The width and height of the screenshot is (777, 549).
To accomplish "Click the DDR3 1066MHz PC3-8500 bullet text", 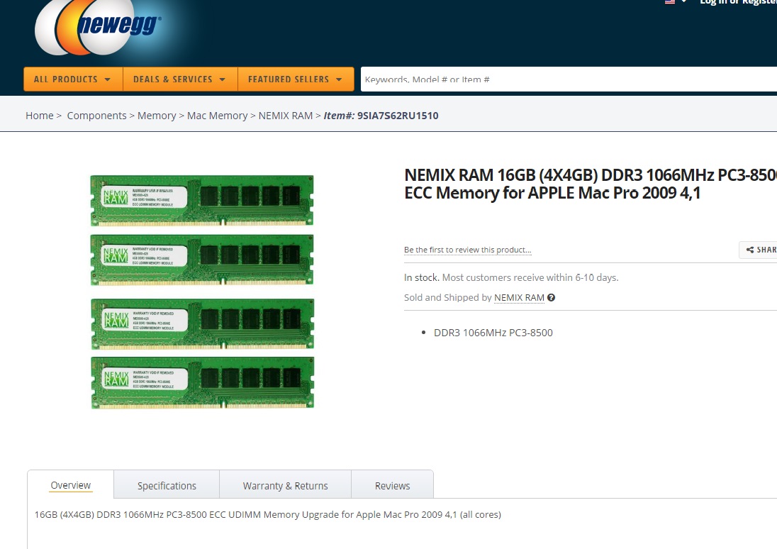I will pos(493,333).
